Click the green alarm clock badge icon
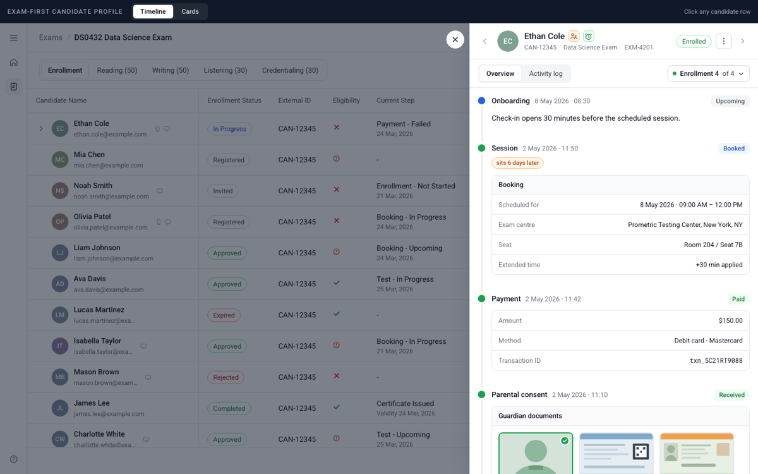The image size is (758, 474). [x=589, y=37]
